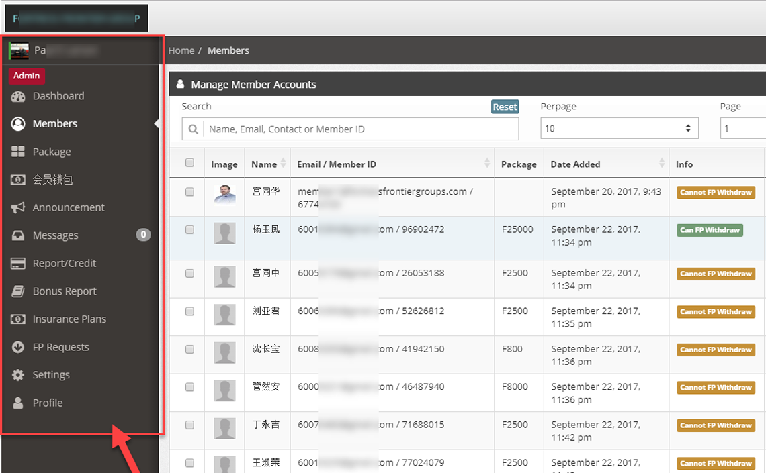Click the Members user-circle icon
This screenshot has height=473, width=766.
[x=18, y=124]
